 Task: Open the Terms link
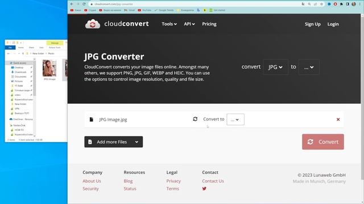click(x=172, y=189)
